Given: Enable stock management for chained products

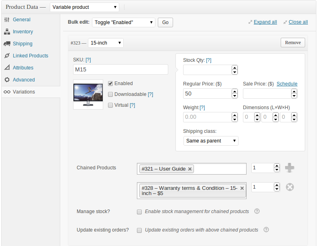Looking at the screenshot, I should pyautogui.click(x=139, y=212).
